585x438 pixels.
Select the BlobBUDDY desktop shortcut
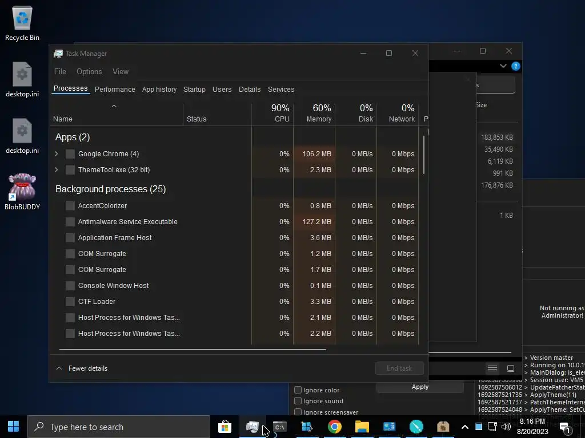tap(22, 192)
